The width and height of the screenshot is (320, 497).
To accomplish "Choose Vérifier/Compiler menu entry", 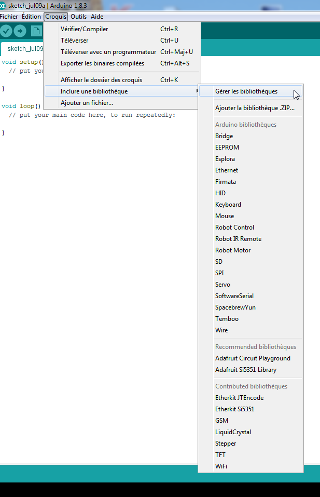I will click(122, 29).
